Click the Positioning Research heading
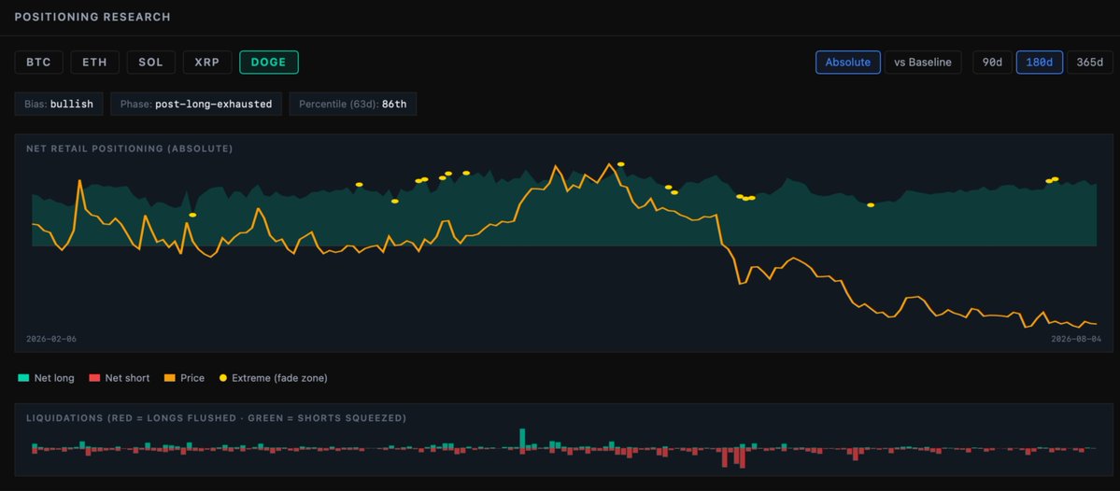This screenshot has width=1120, height=491. tap(92, 17)
